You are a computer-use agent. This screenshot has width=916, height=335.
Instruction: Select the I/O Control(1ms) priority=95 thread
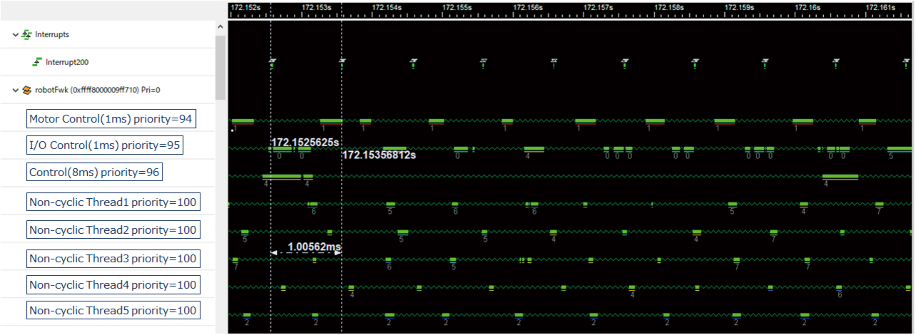(105, 146)
